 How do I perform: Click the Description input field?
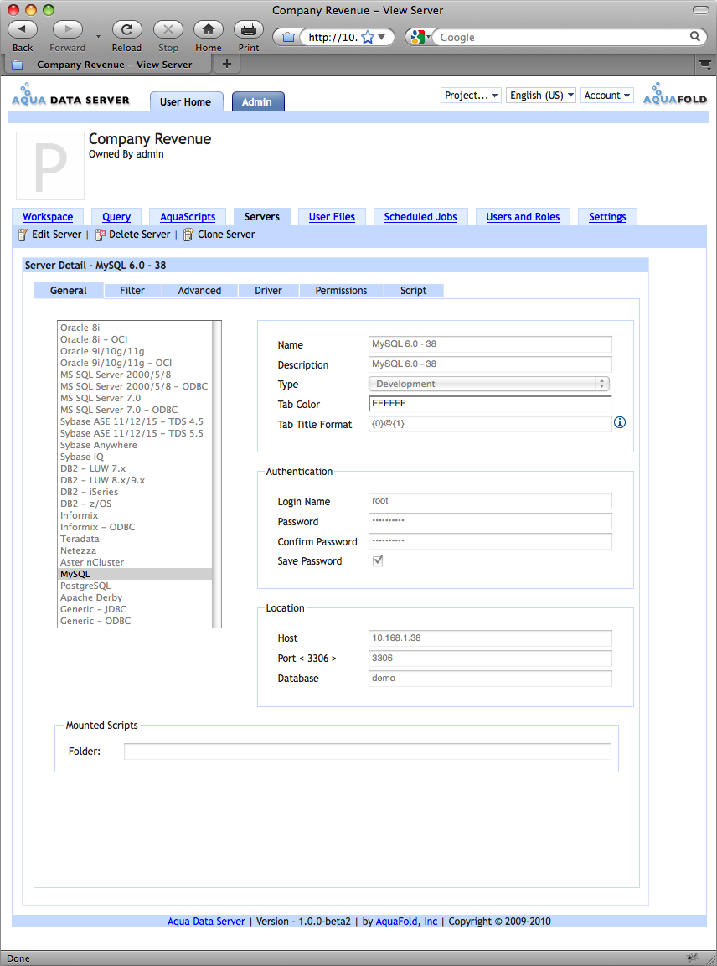[x=490, y=364]
